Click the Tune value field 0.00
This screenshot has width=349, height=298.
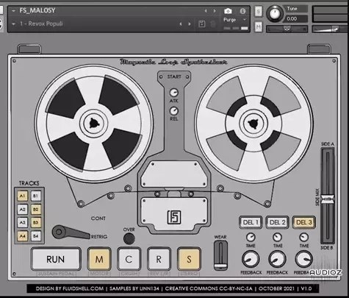[x=295, y=19]
